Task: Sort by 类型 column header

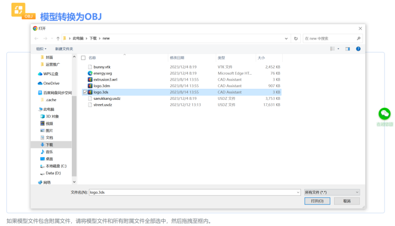Action: [221, 58]
